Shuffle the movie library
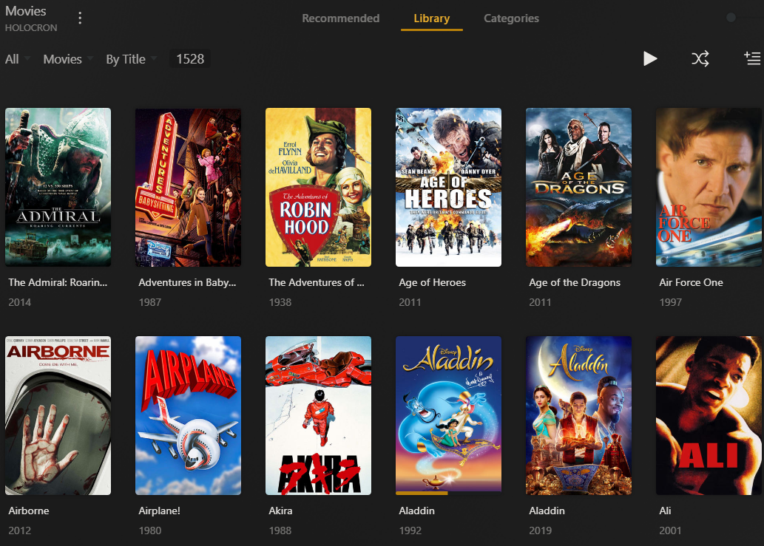764x546 pixels. (700, 59)
